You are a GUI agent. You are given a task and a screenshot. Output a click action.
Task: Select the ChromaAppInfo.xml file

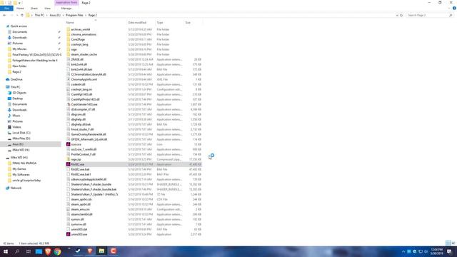coord(84,79)
